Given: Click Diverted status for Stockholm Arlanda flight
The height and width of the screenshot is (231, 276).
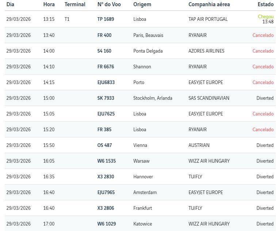Looking at the screenshot, I should pos(265,98).
